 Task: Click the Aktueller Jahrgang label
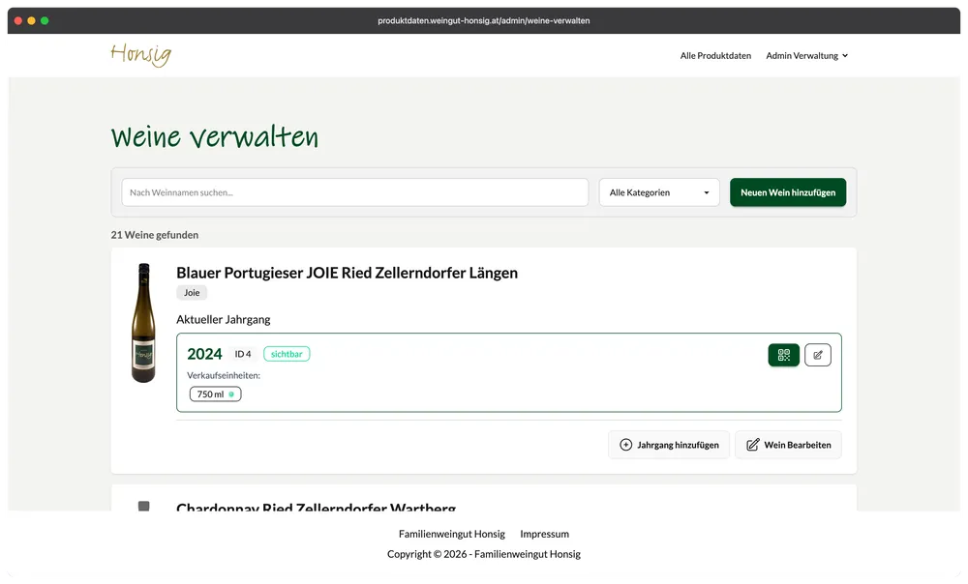tap(224, 319)
